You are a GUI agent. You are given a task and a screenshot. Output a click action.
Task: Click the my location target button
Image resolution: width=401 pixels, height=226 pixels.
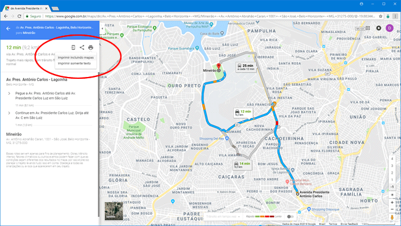[392, 195]
